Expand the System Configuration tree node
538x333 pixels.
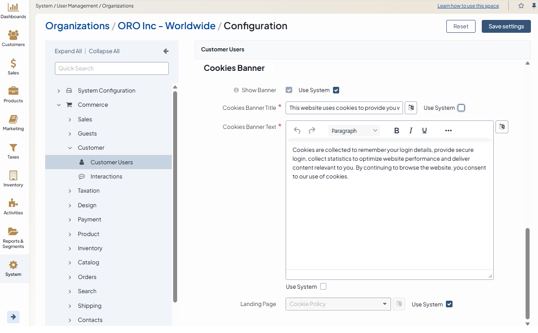(x=59, y=91)
